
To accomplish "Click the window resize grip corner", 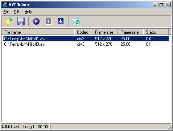I will [x=169, y=127].
